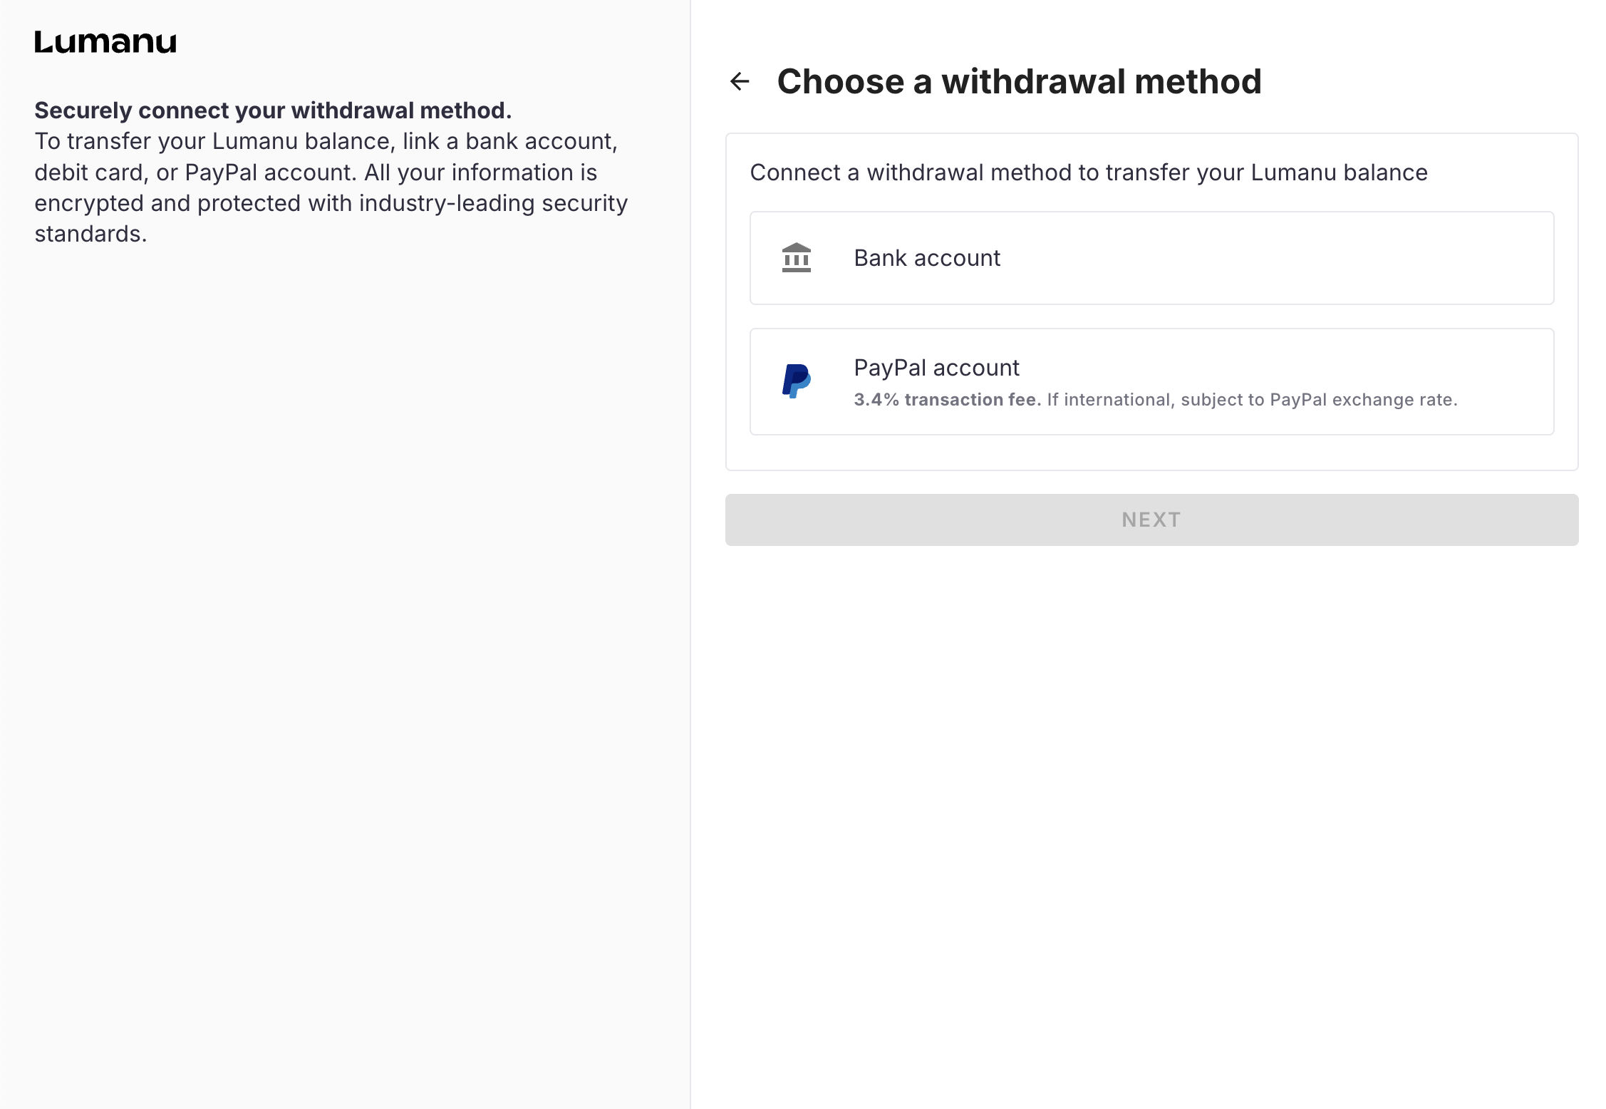Click the "3.4% transaction fee" bold text
This screenshot has height=1109, width=1606.
pos(947,400)
